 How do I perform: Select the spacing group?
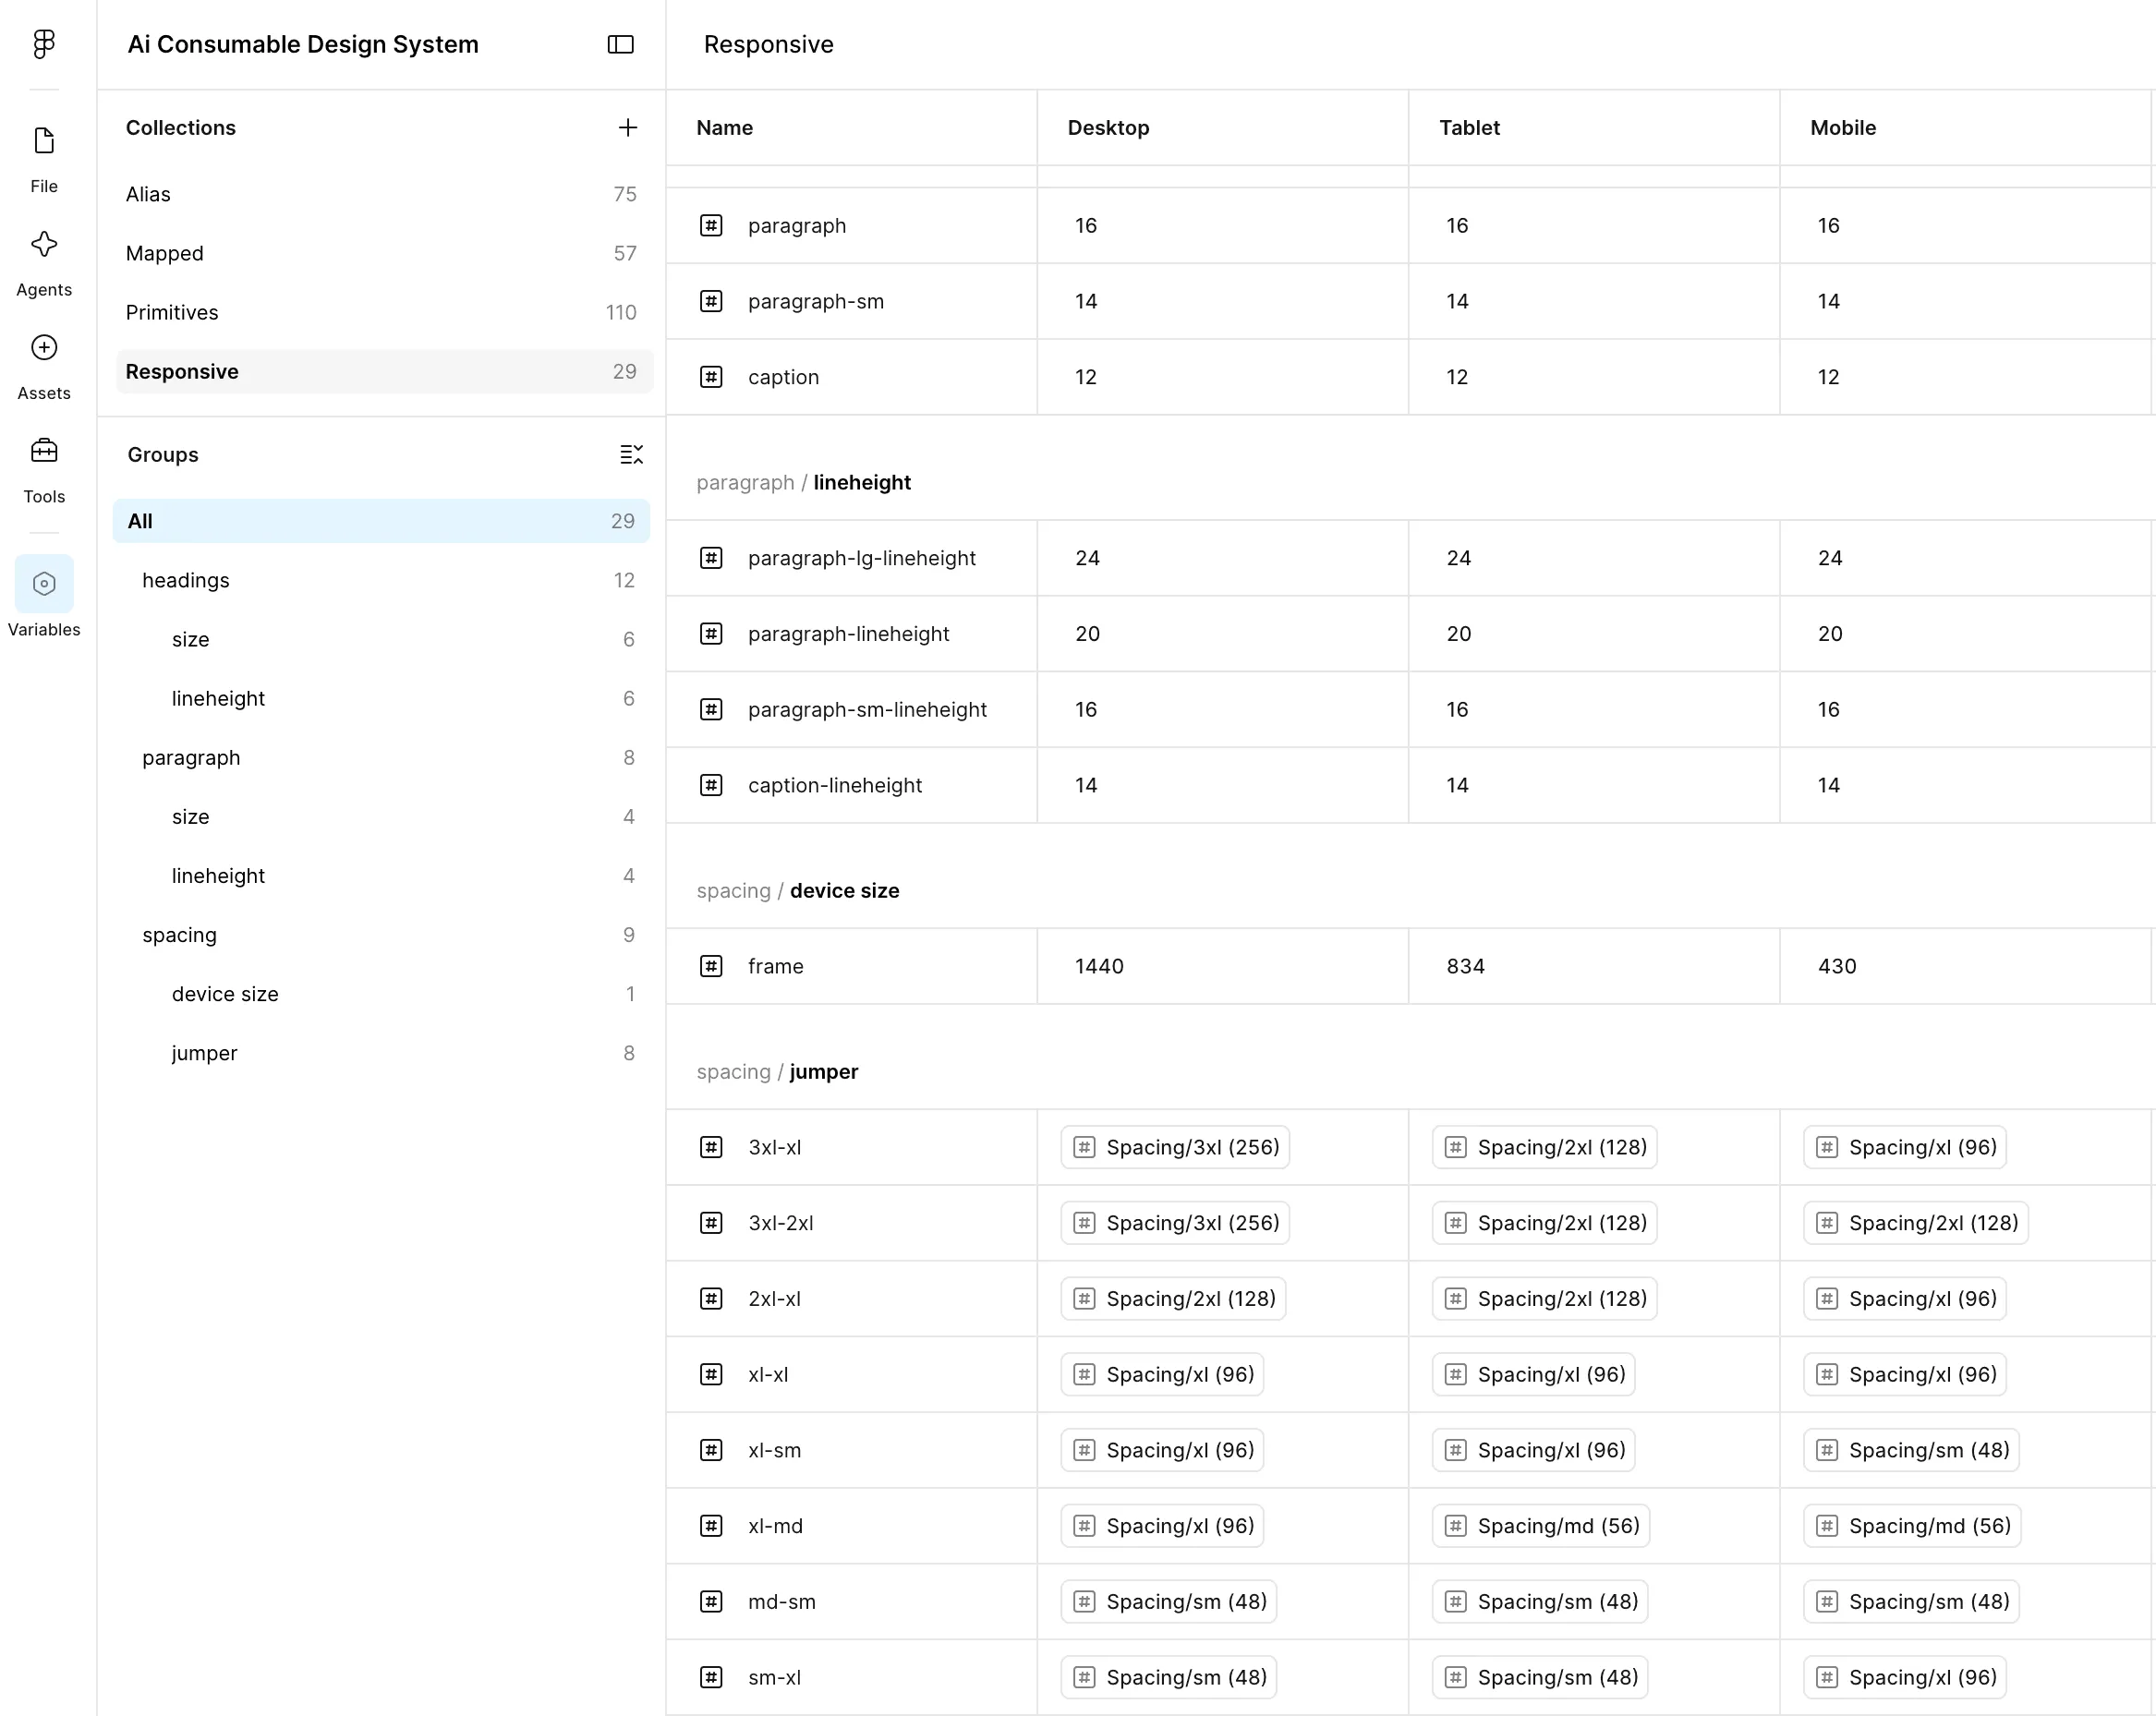click(381, 935)
